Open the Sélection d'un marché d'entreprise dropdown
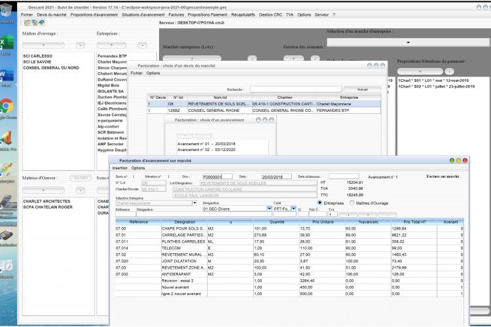 tap(408, 43)
